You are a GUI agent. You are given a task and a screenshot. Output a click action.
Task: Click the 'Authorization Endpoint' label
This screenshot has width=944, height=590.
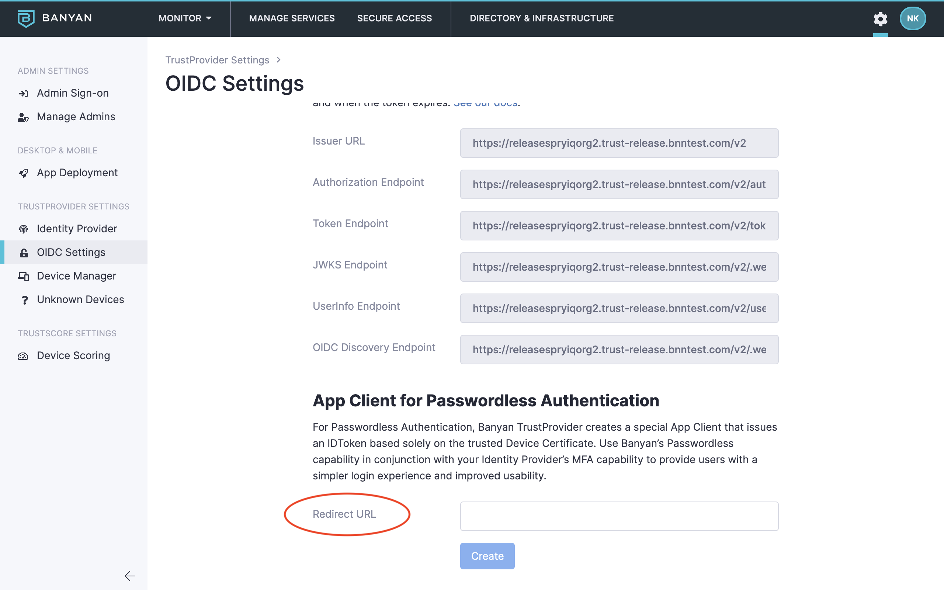[368, 182]
